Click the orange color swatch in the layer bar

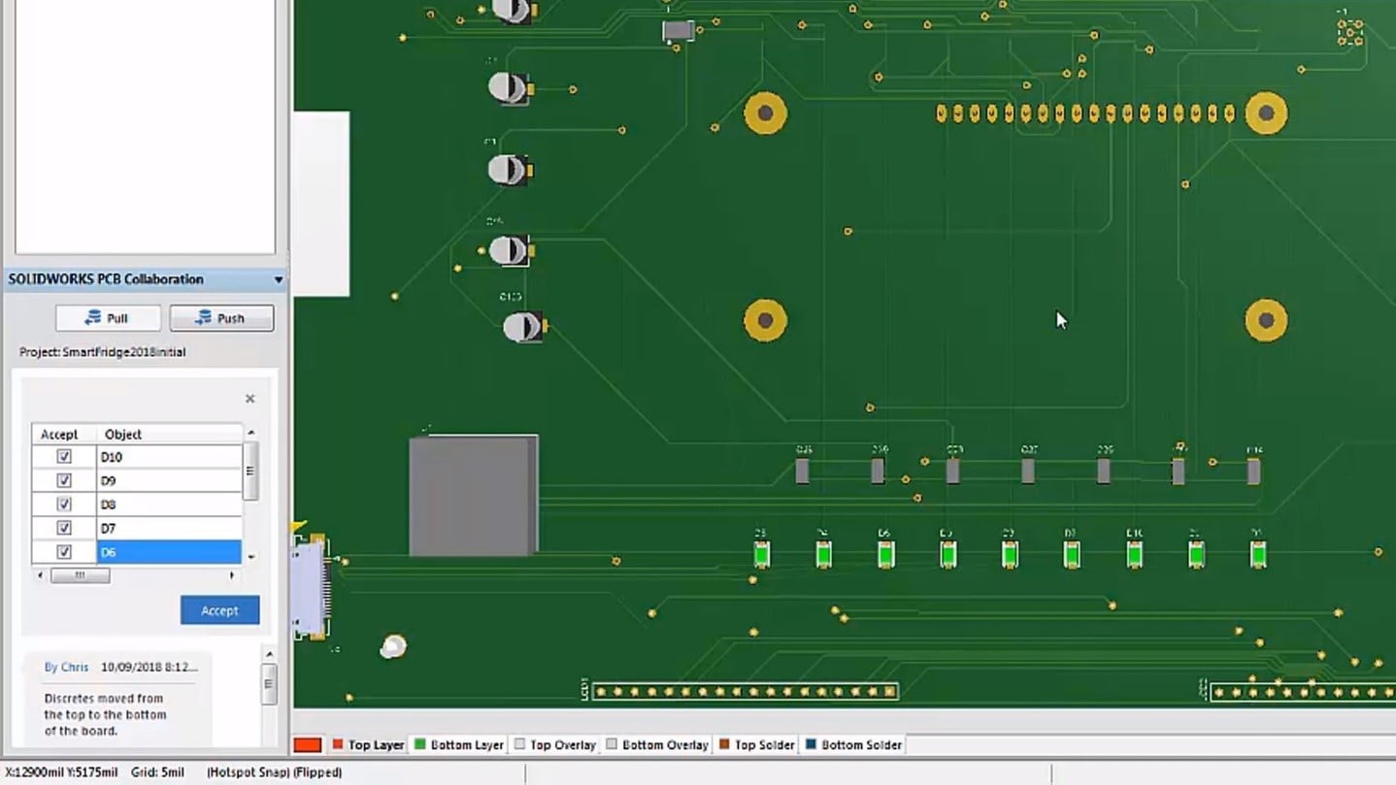pos(308,743)
